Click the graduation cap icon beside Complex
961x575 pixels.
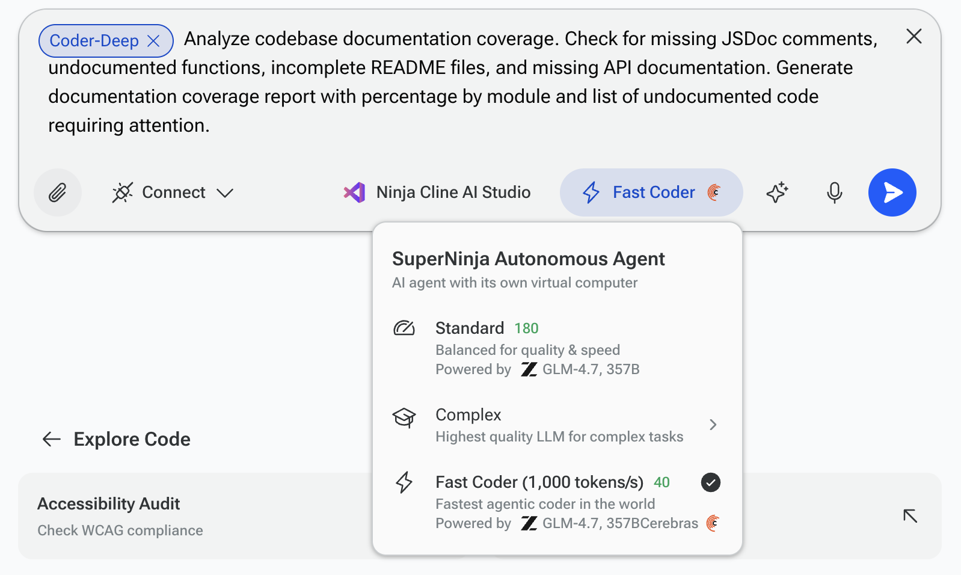click(x=404, y=417)
